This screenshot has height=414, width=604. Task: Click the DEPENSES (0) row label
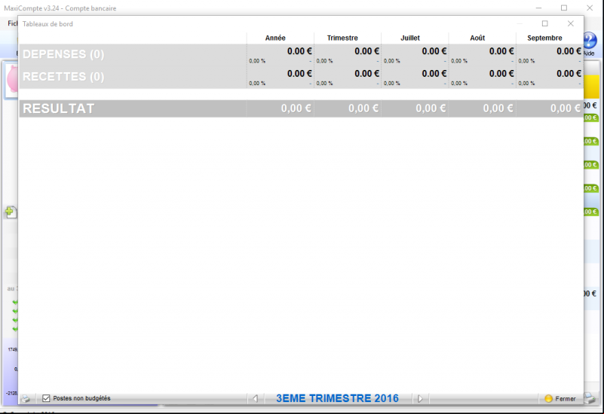pos(63,54)
